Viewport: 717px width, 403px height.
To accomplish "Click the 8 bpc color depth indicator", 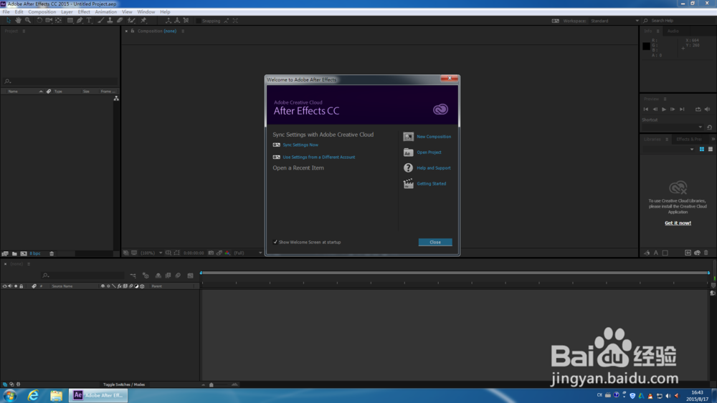I will pyautogui.click(x=35, y=253).
